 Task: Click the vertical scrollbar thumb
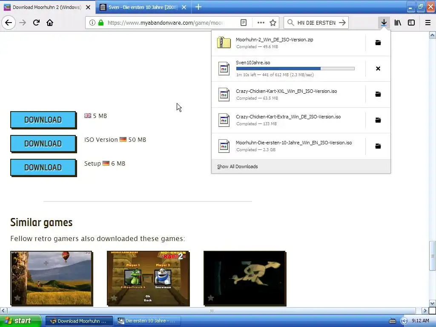433,256
